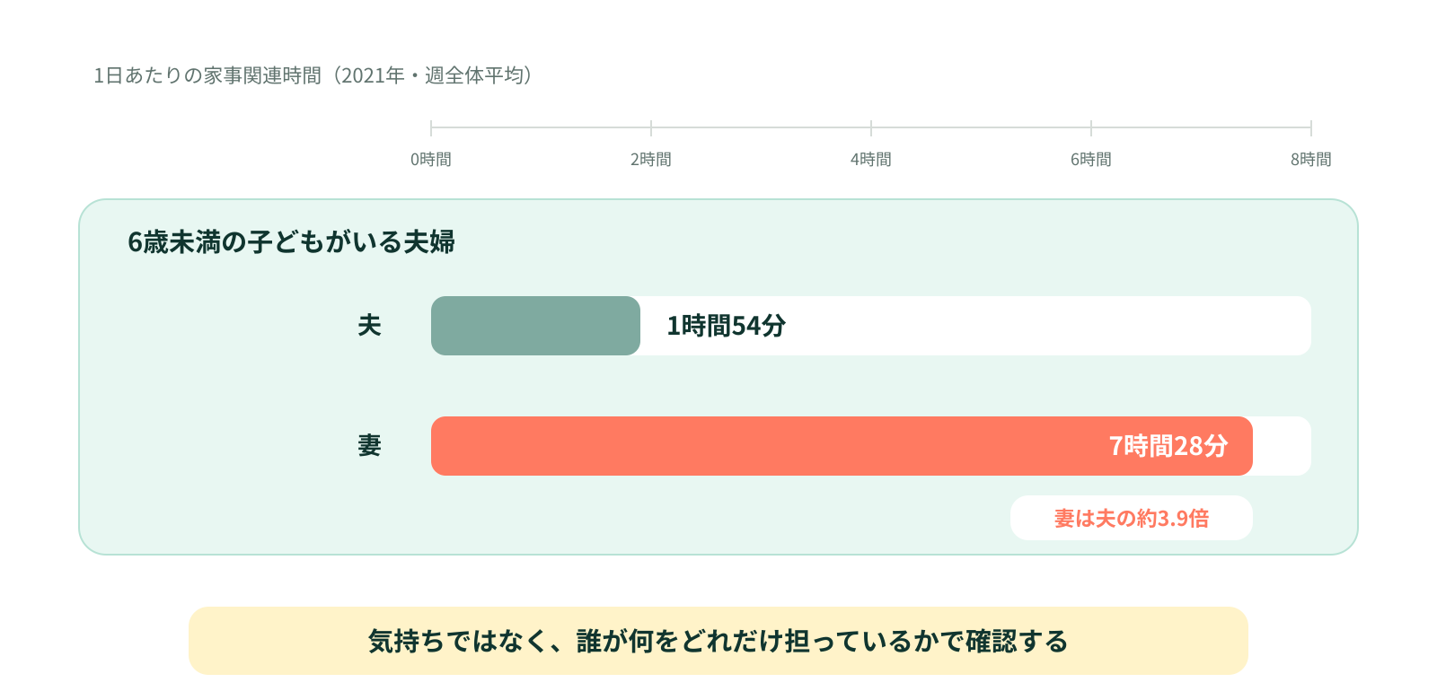
Task: Click the 妻 row label
Action: pyautogui.click(x=369, y=445)
